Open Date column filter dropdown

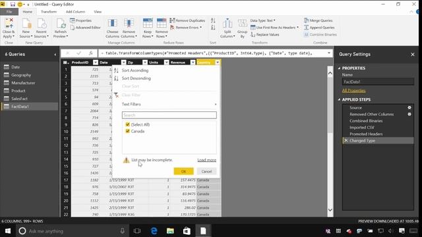click(x=123, y=63)
